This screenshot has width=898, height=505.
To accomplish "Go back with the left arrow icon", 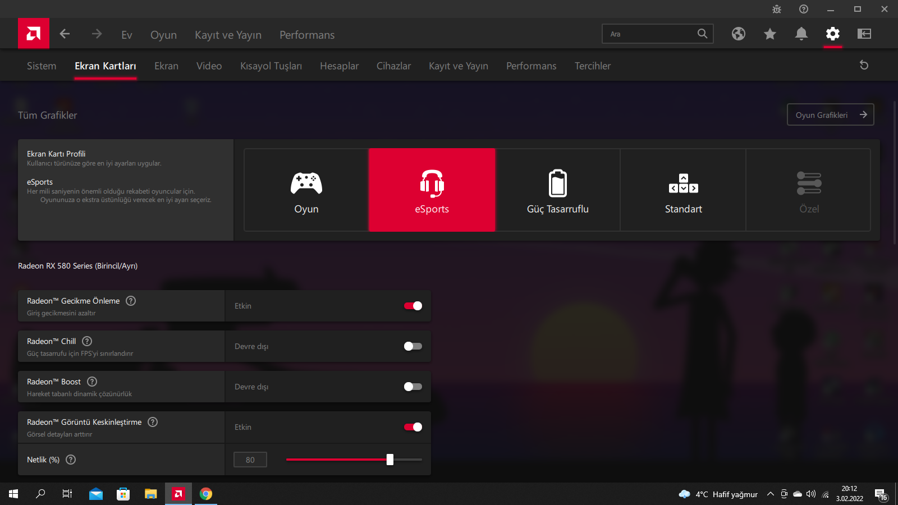I will point(65,34).
